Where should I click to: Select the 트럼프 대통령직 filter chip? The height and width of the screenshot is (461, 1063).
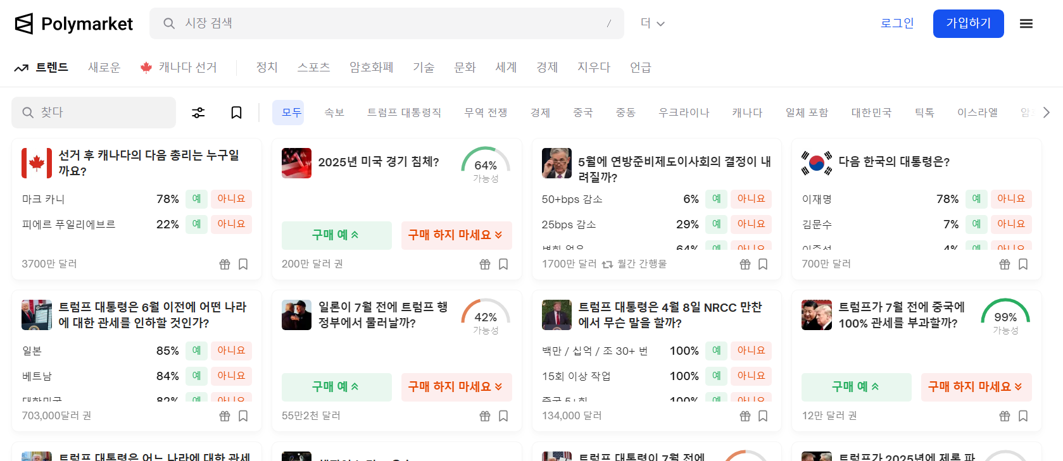click(x=404, y=113)
